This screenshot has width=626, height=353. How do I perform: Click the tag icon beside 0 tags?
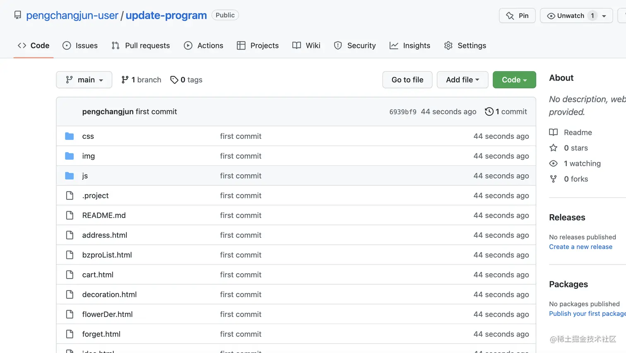click(174, 80)
